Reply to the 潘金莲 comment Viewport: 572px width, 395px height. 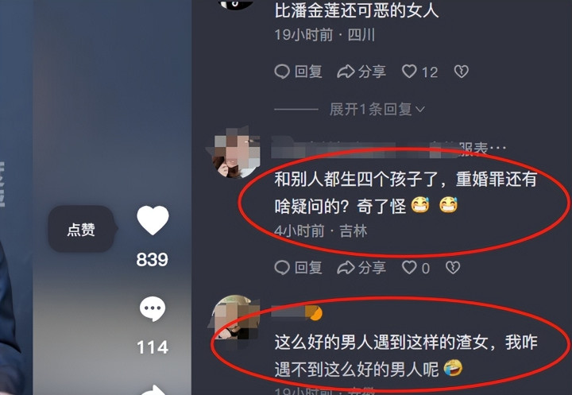[298, 72]
